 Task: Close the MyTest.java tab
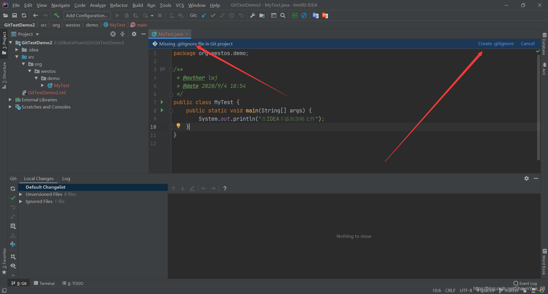pyautogui.click(x=187, y=34)
